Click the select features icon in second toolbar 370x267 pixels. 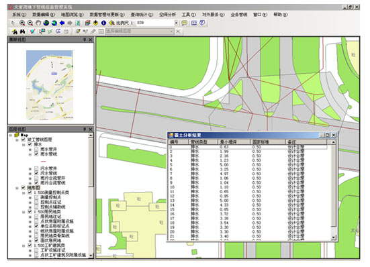tap(42, 31)
